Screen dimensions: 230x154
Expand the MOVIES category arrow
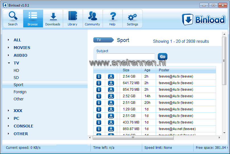point(9,48)
